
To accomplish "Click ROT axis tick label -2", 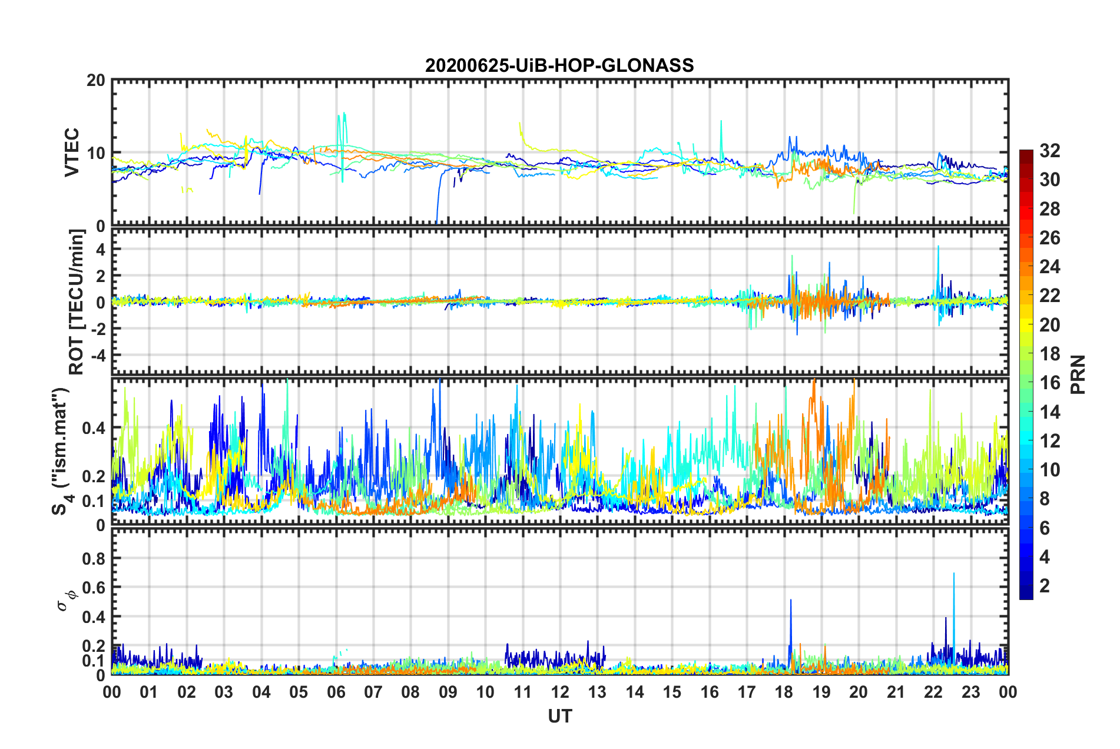I will [98, 329].
